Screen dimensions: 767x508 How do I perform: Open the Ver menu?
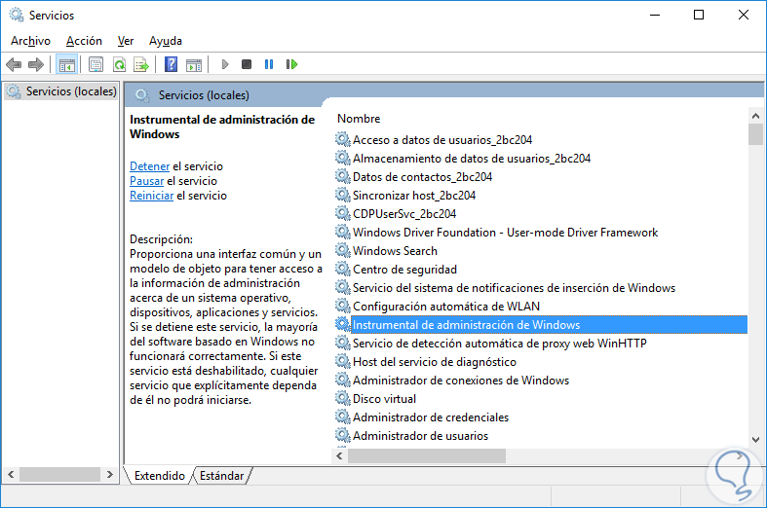126,41
